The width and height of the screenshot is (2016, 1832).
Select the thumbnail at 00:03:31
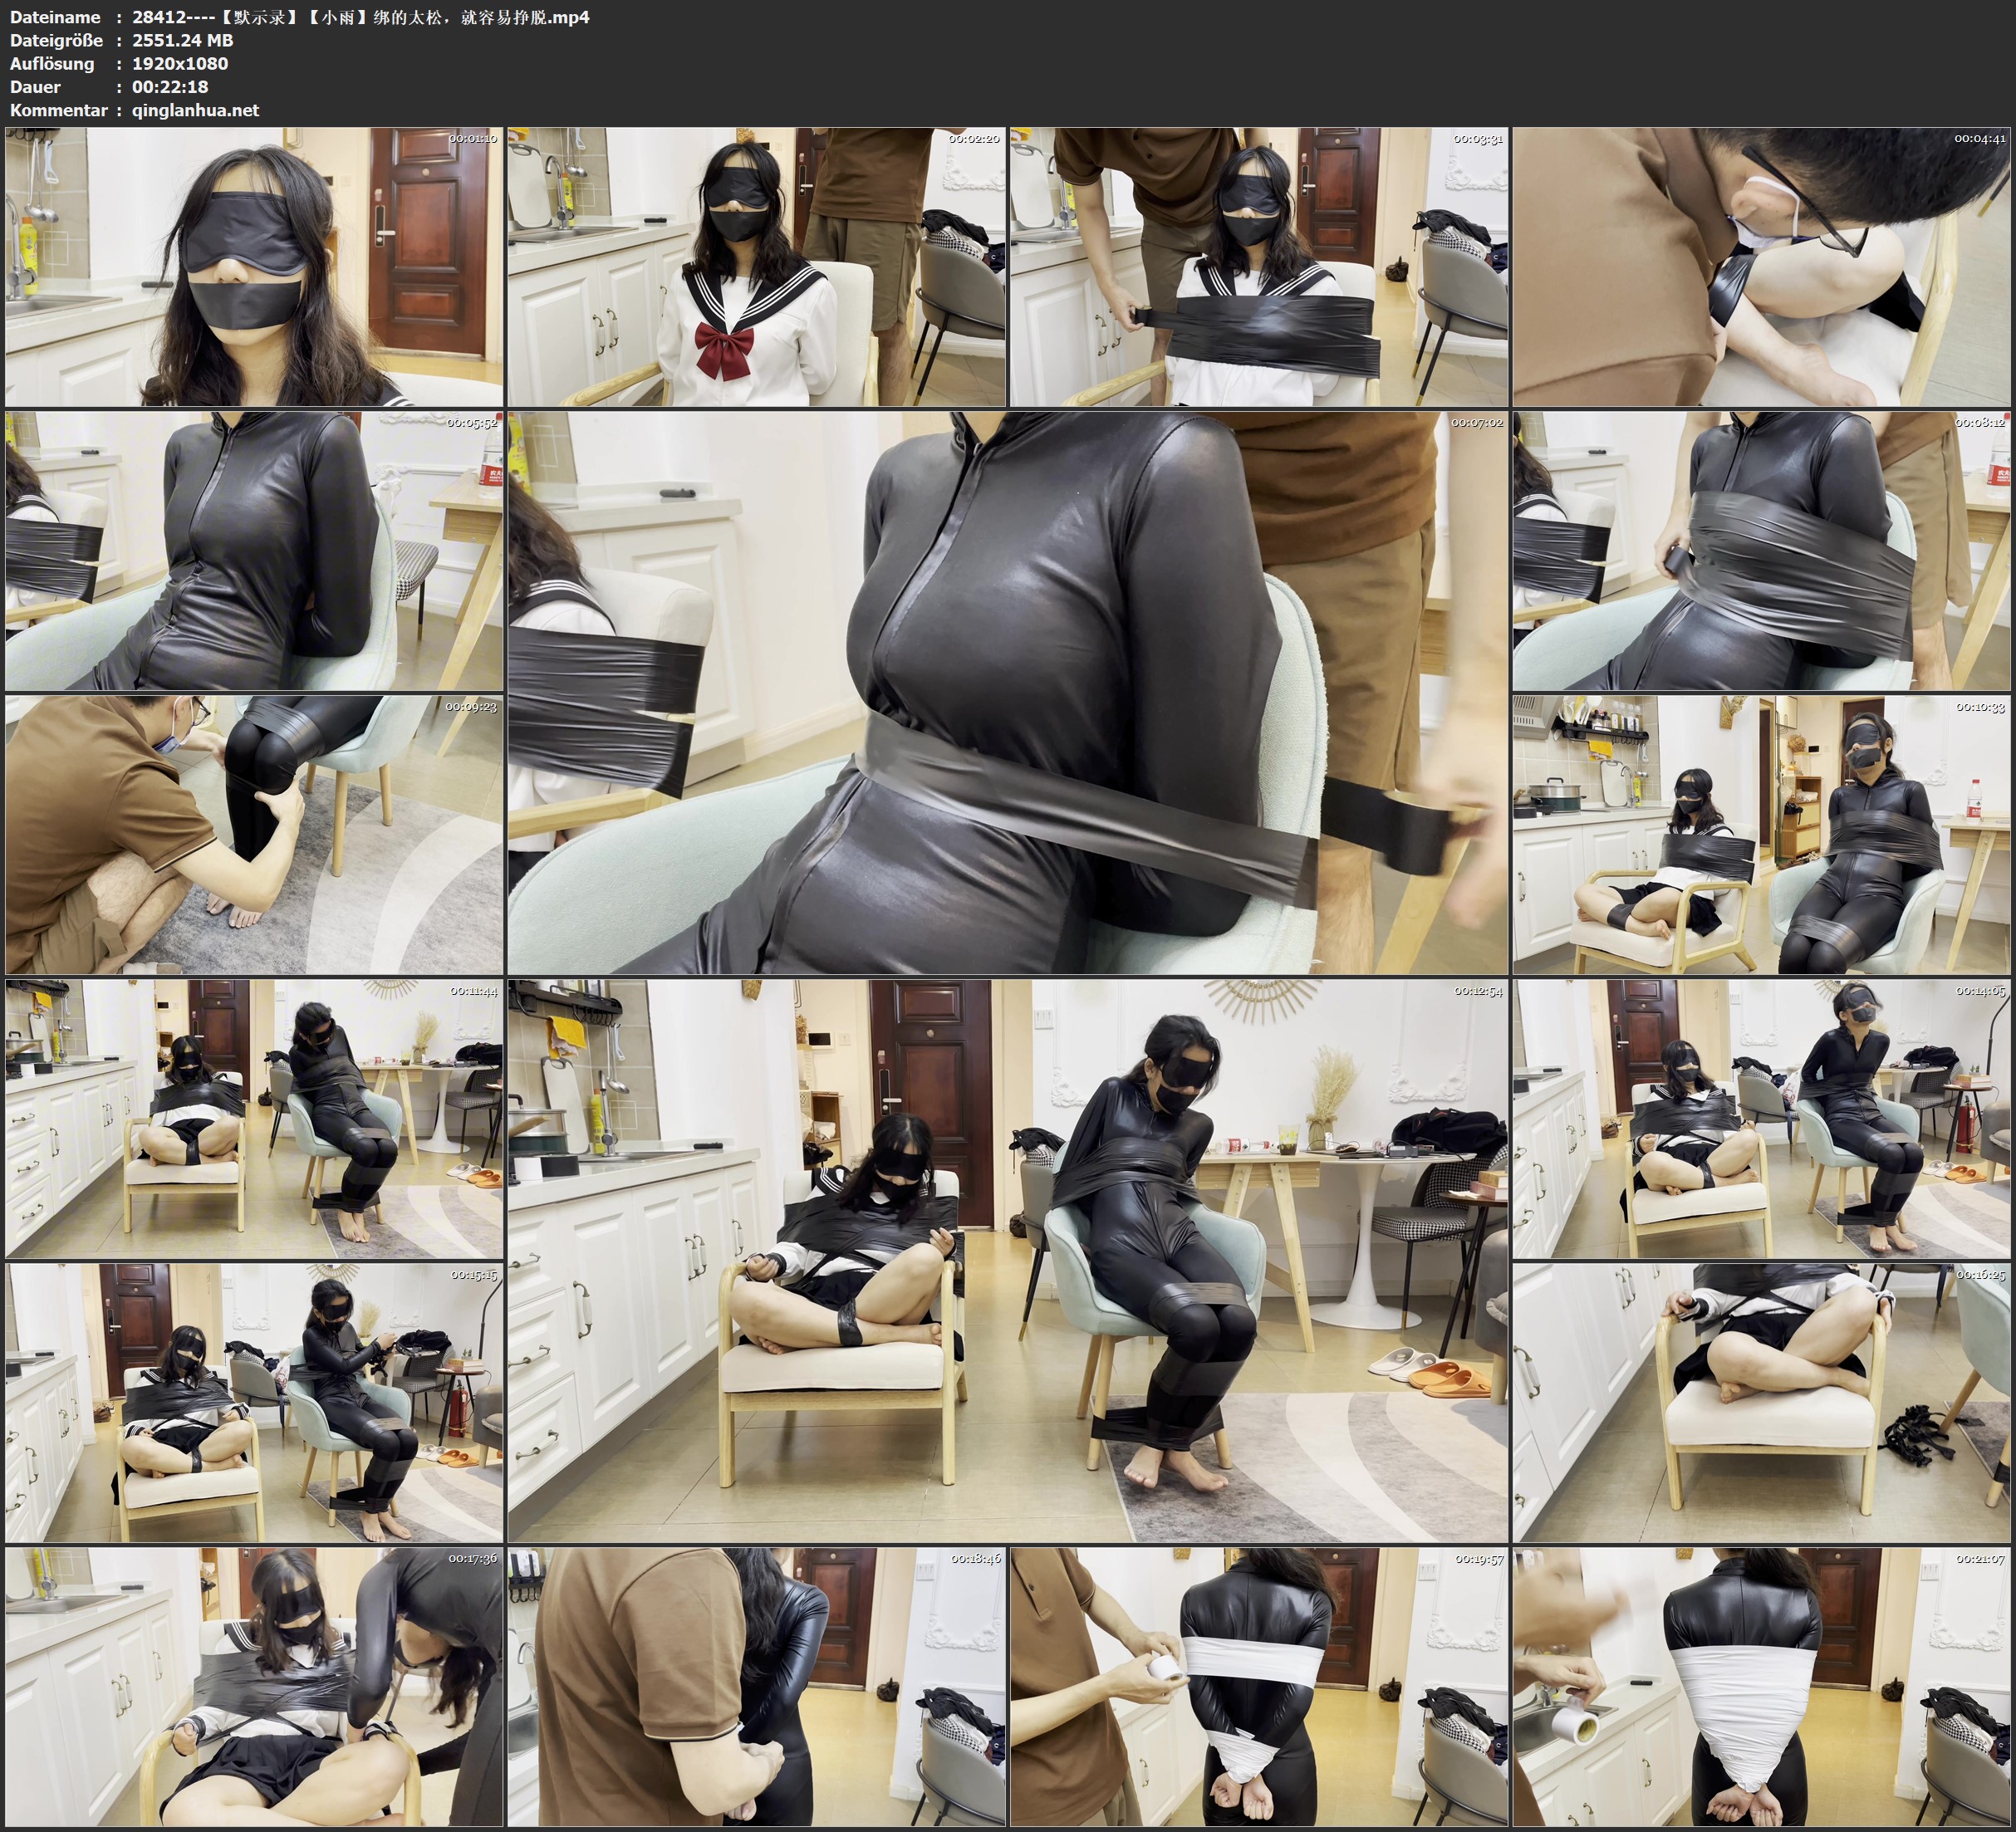(1258, 266)
